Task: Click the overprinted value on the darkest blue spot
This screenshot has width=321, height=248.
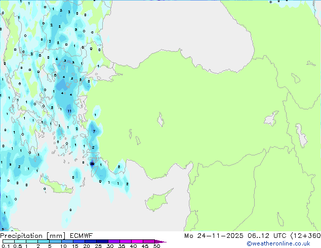Action: 92,163
